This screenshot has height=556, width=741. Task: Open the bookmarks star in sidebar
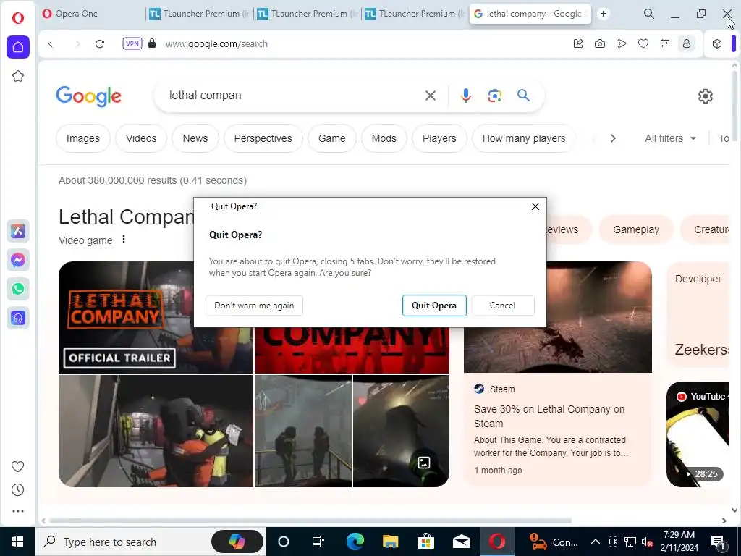coord(18,76)
